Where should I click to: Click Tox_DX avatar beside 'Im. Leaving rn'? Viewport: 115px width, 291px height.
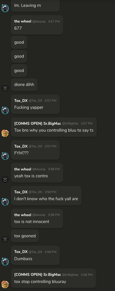click(x=5, y=8)
